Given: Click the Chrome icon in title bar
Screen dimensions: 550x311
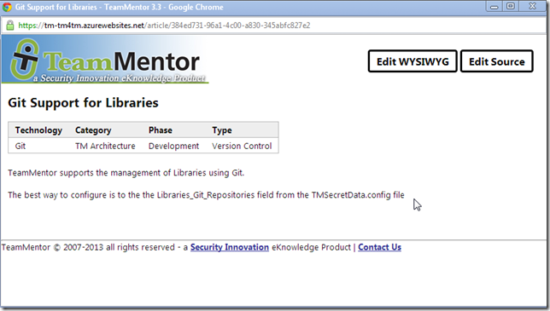Looking at the screenshot, I should point(7,7).
